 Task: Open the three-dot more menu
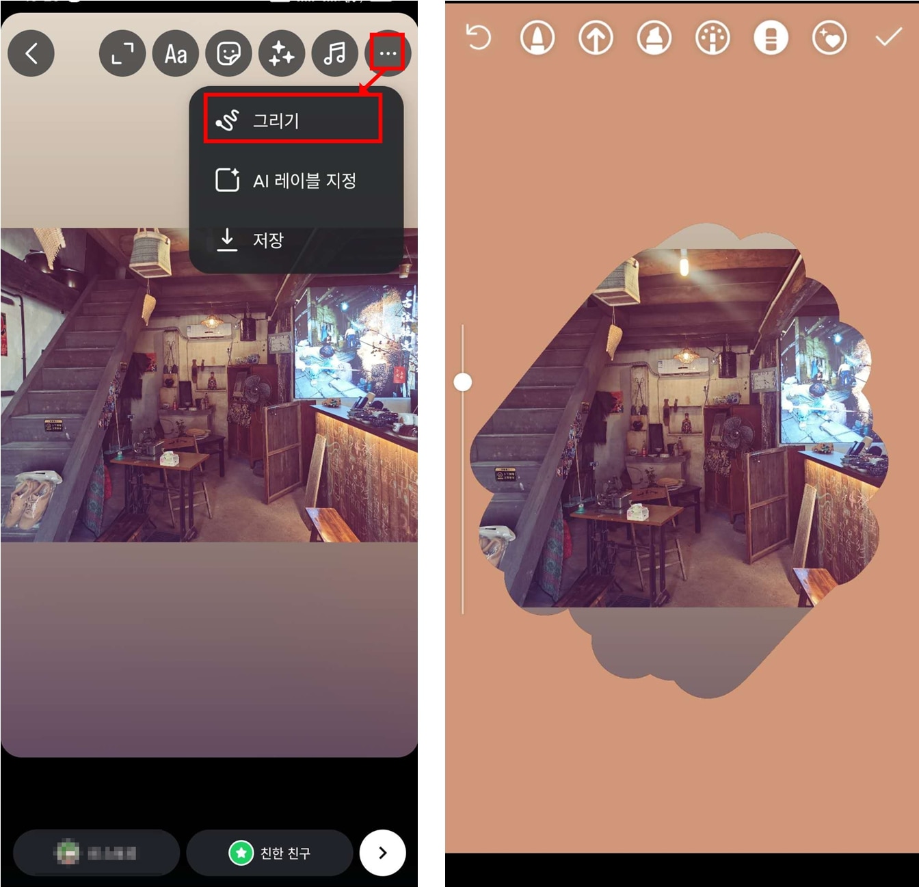click(x=387, y=53)
